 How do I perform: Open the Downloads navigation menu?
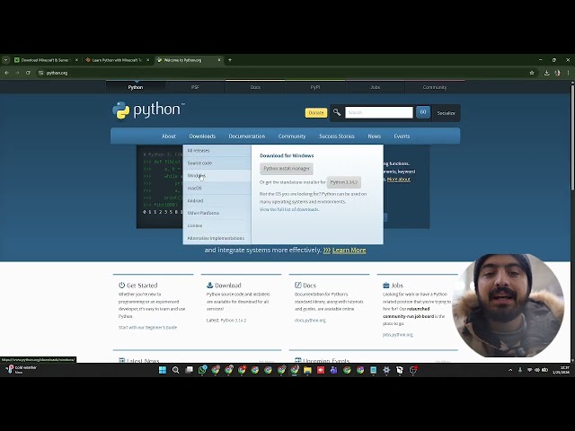[202, 136]
